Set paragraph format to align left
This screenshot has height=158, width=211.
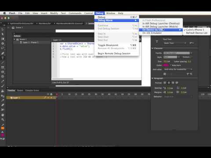(165, 83)
